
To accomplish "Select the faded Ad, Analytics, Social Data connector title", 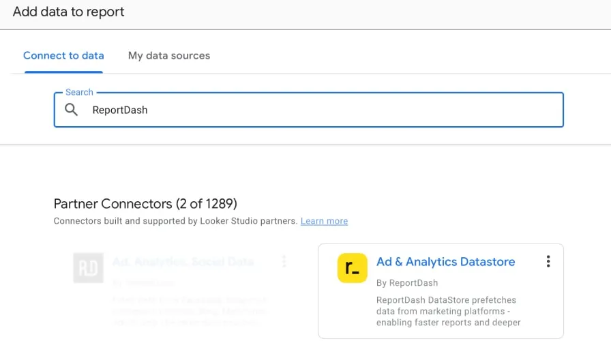I will [183, 262].
